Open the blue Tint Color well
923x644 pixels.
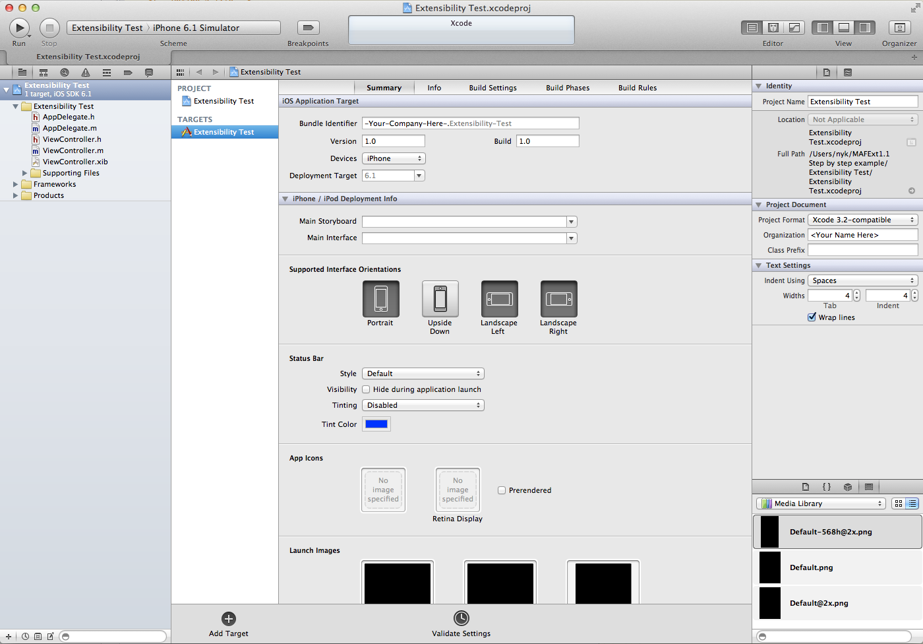376,424
